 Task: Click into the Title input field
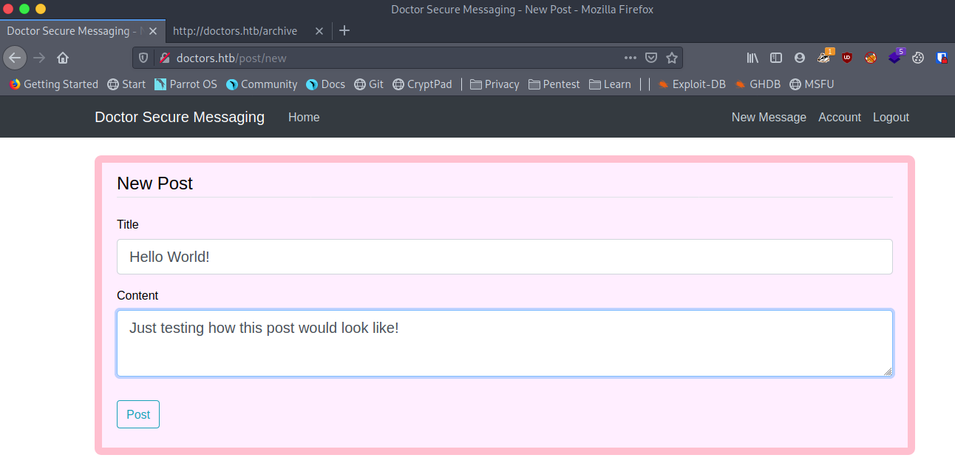504,257
